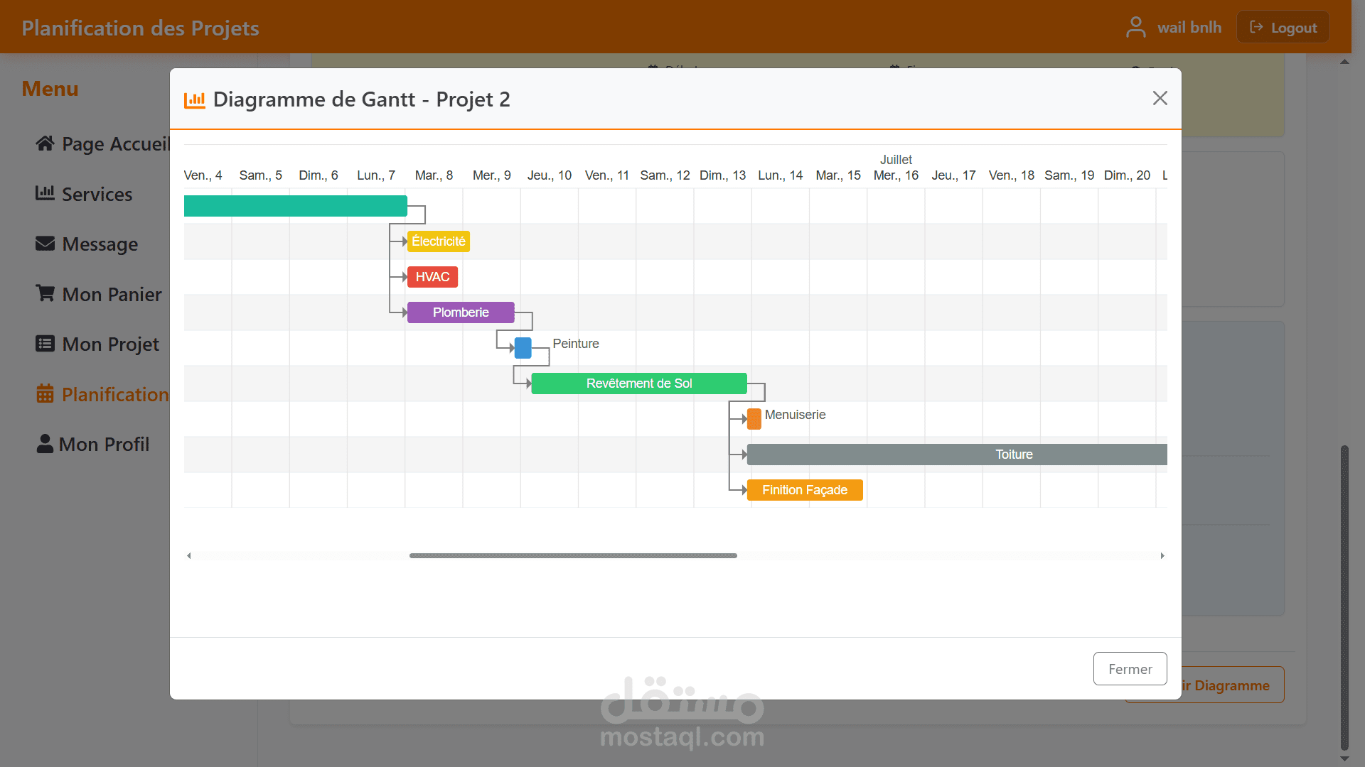Click the Gantt horizontal scrollbar right arrow
This screenshot has height=767, width=1365.
pos(1162,556)
